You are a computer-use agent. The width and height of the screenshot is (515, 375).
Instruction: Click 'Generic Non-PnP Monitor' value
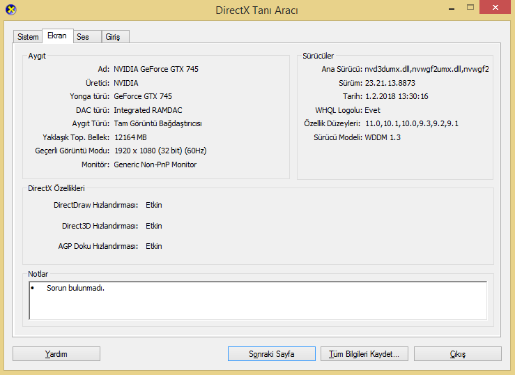click(x=155, y=164)
